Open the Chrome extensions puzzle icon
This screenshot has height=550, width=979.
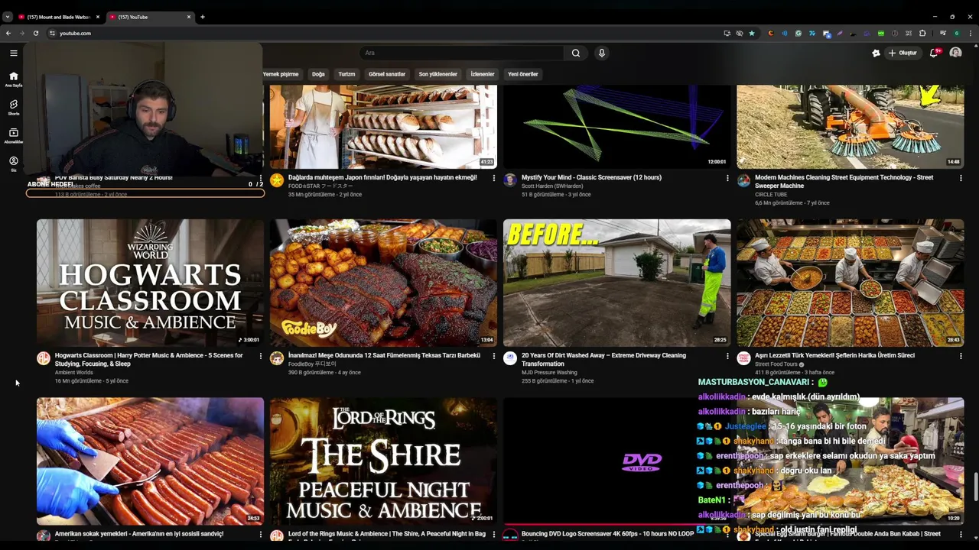pyautogui.click(x=922, y=34)
